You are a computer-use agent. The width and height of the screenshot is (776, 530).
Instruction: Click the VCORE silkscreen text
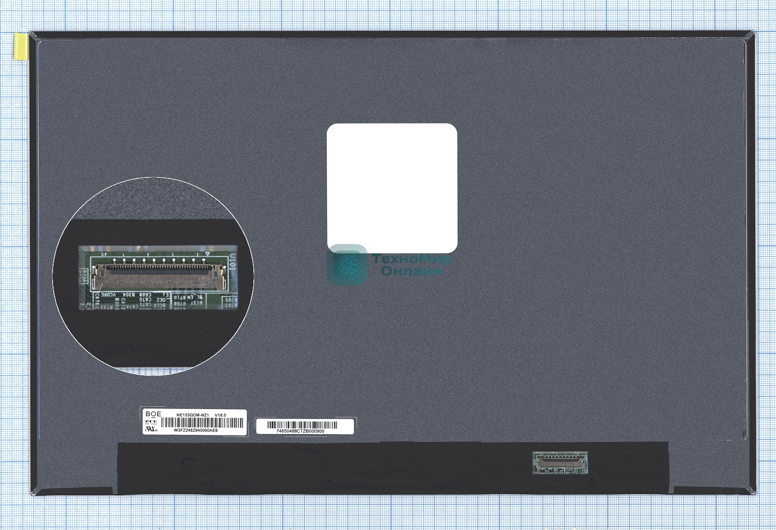(x=108, y=295)
